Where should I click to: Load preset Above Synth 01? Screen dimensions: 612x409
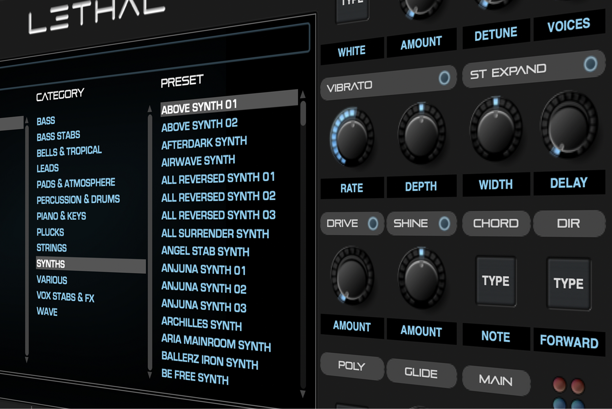pyautogui.click(x=229, y=104)
